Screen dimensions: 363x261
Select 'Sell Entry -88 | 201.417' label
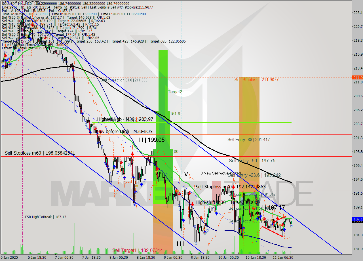coord(249,140)
